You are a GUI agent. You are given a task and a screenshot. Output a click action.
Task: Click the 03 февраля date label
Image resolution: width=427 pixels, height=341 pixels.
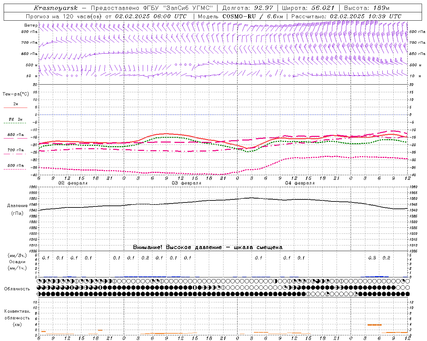click(x=186, y=183)
